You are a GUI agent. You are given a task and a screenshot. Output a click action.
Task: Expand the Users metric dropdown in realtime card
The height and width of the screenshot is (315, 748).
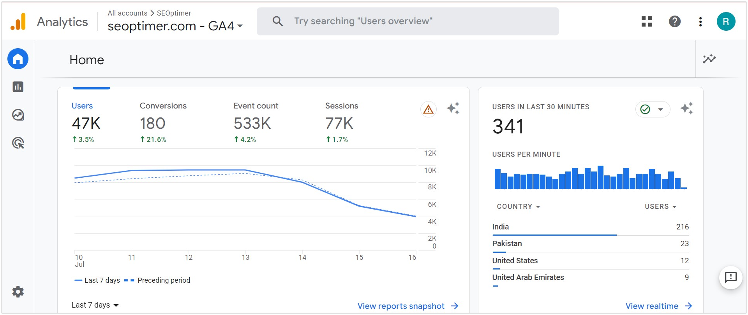tap(660, 206)
